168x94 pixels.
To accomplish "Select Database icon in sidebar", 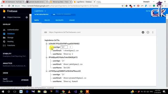I will pyautogui.click(x=4, y=34).
